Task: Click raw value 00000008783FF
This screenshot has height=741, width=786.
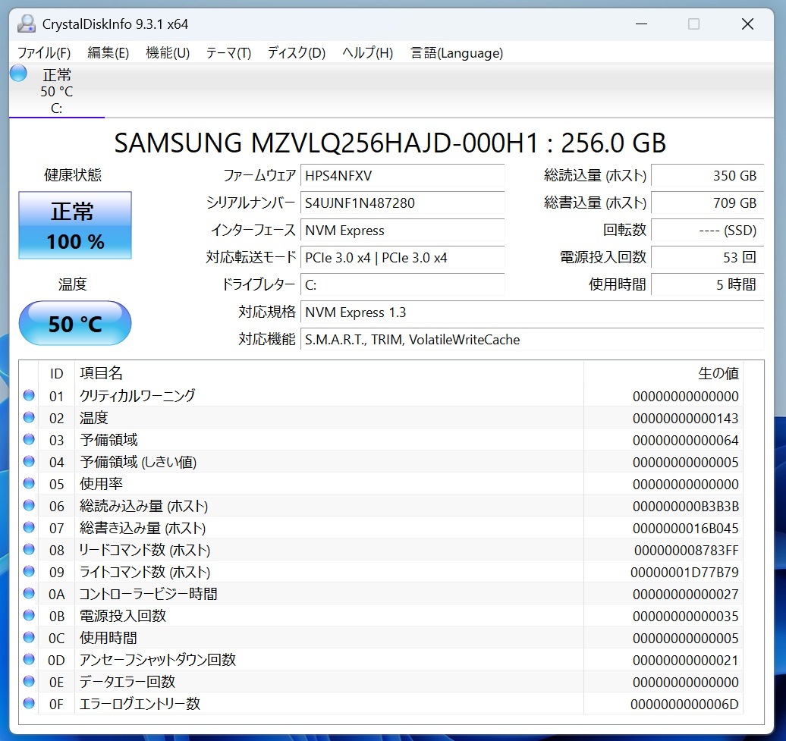Action: pyautogui.click(x=687, y=550)
